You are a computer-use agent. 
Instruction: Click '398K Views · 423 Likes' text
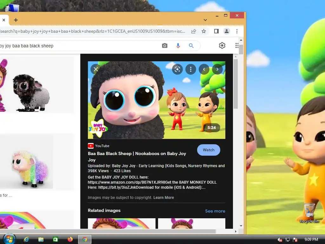tap(109, 171)
